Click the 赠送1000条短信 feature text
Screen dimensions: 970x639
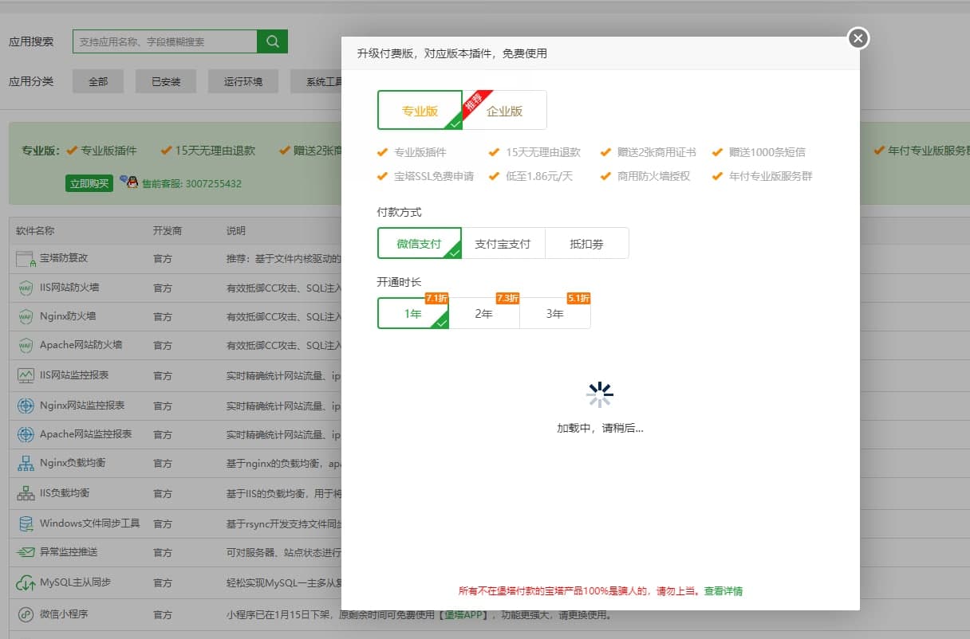(x=767, y=152)
